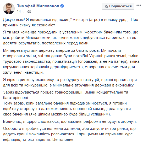Click the word (агро) in first paragraph
The width and height of the screenshot is (143, 145).
tap(94, 20)
